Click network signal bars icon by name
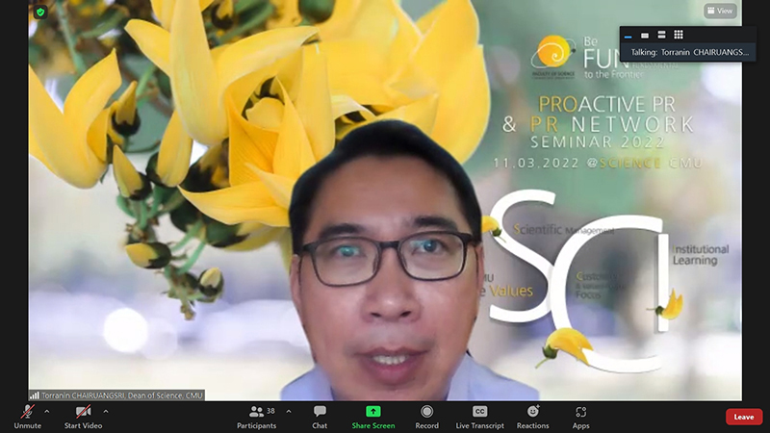The image size is (770, 433). [x=35, y=395]
